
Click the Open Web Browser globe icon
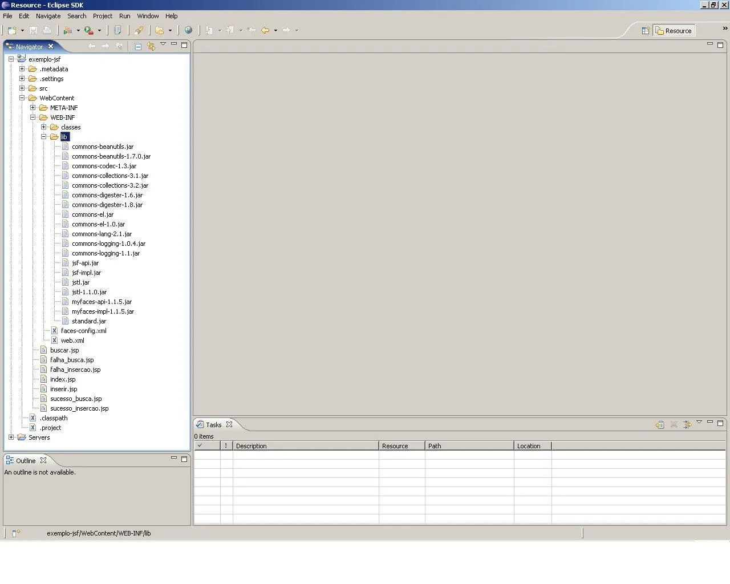pos(188,30)
